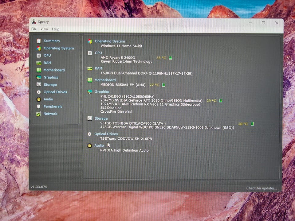The image size is (295, 221).
Task: Open Network section from sidebar
Action: tap(50, 114)
